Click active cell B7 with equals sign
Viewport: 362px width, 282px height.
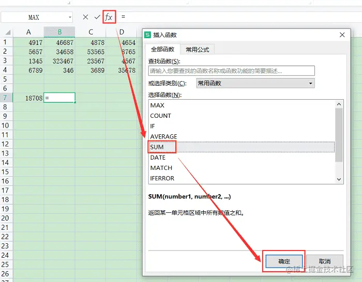[59, 98]
